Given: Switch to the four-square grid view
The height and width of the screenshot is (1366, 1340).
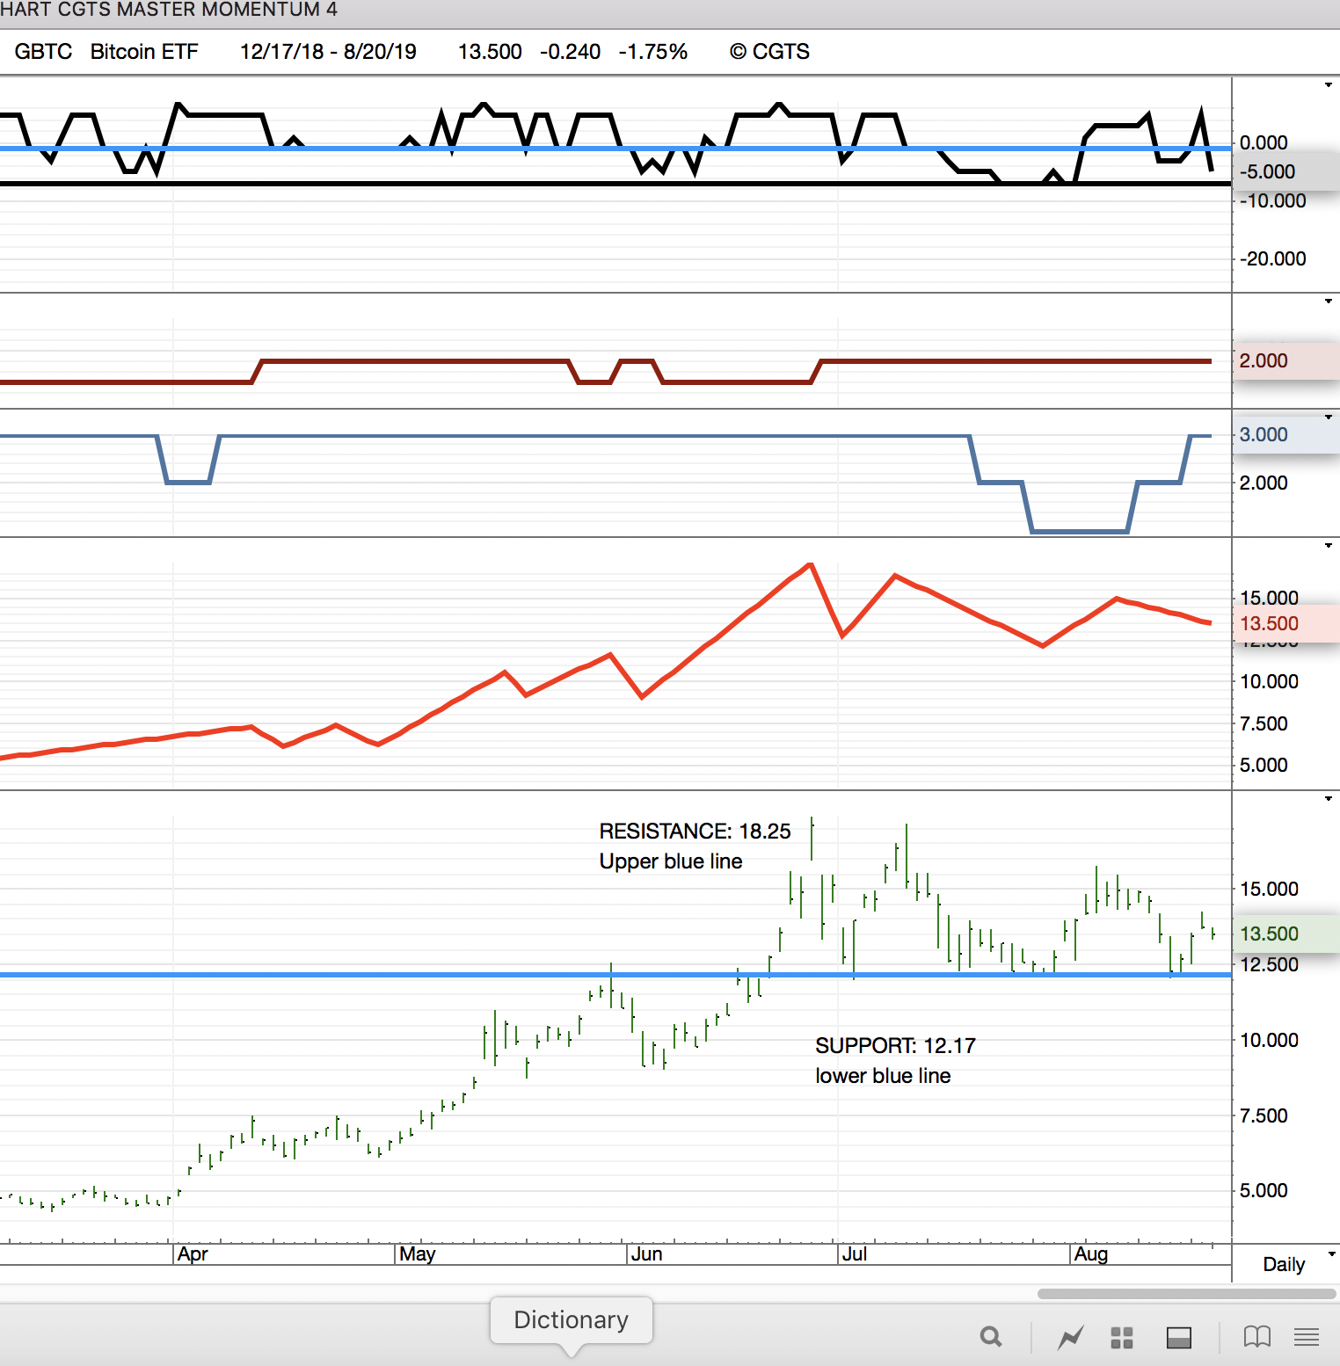Looking at the screenshot, I should pos(1121,1337).
